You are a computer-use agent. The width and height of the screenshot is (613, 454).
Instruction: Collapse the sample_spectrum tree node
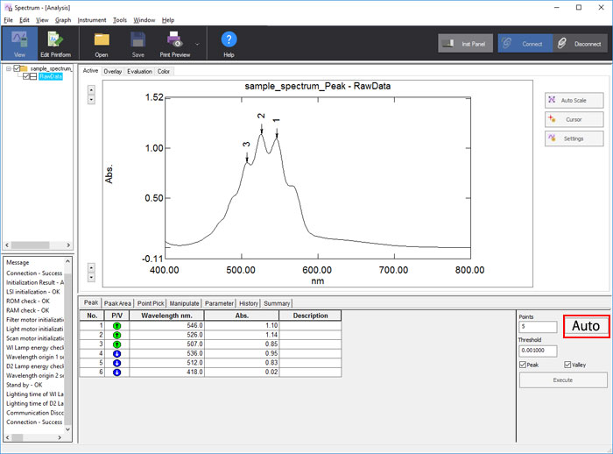point(9,67)
